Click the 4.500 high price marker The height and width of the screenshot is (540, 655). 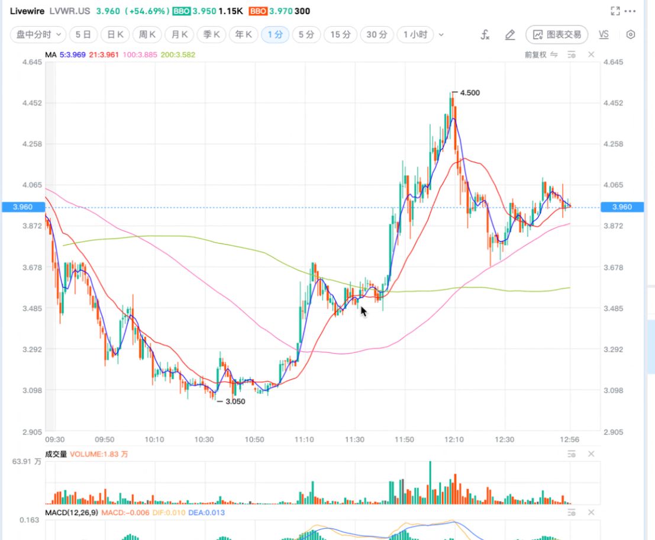[x=470, y=93]
